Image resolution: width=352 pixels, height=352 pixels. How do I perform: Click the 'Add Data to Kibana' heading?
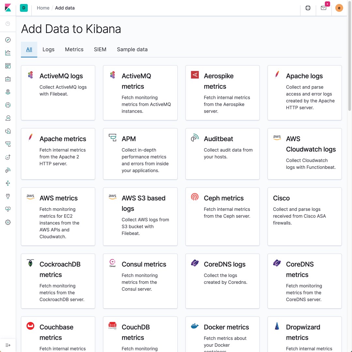click(71, 29)
